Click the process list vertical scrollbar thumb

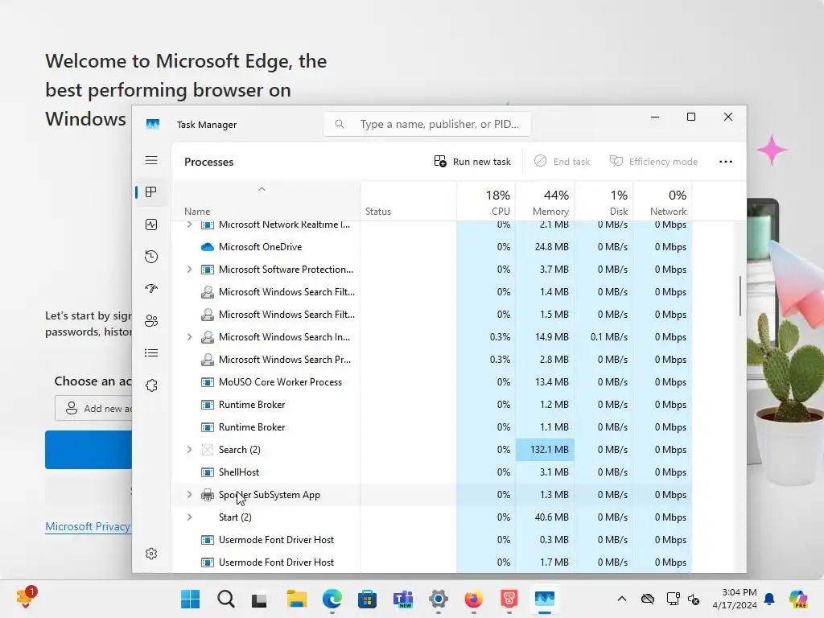coord(740,296)
